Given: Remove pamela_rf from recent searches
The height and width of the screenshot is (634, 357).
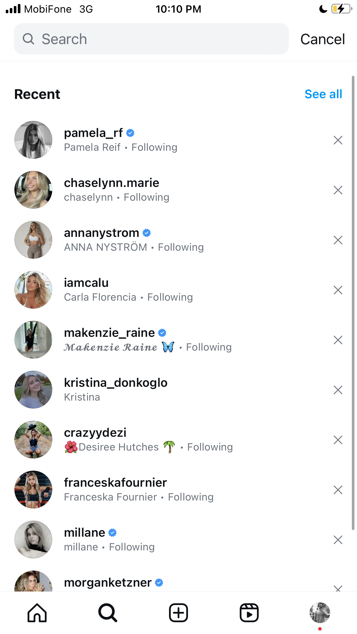Looking at the screenshot, I should (x=338, y=140).
